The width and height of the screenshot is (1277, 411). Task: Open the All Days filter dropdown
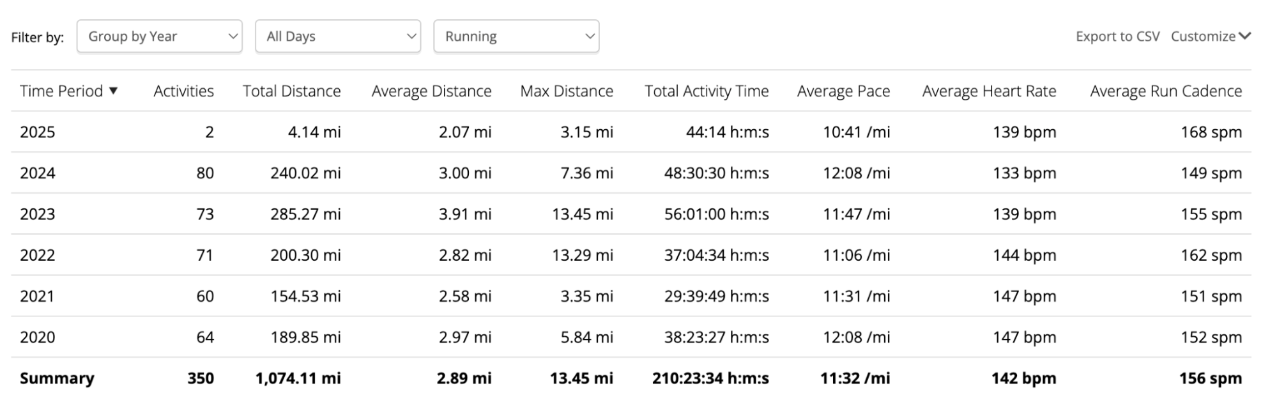tap(338, 36)
